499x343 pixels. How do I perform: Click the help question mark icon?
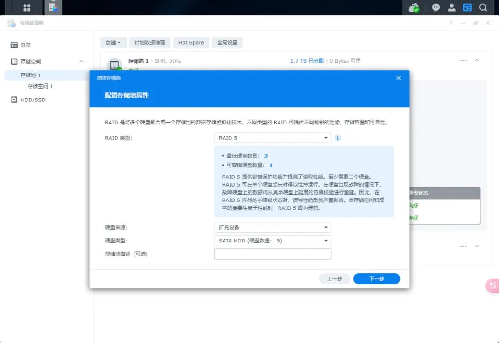[x=450, y=23]
